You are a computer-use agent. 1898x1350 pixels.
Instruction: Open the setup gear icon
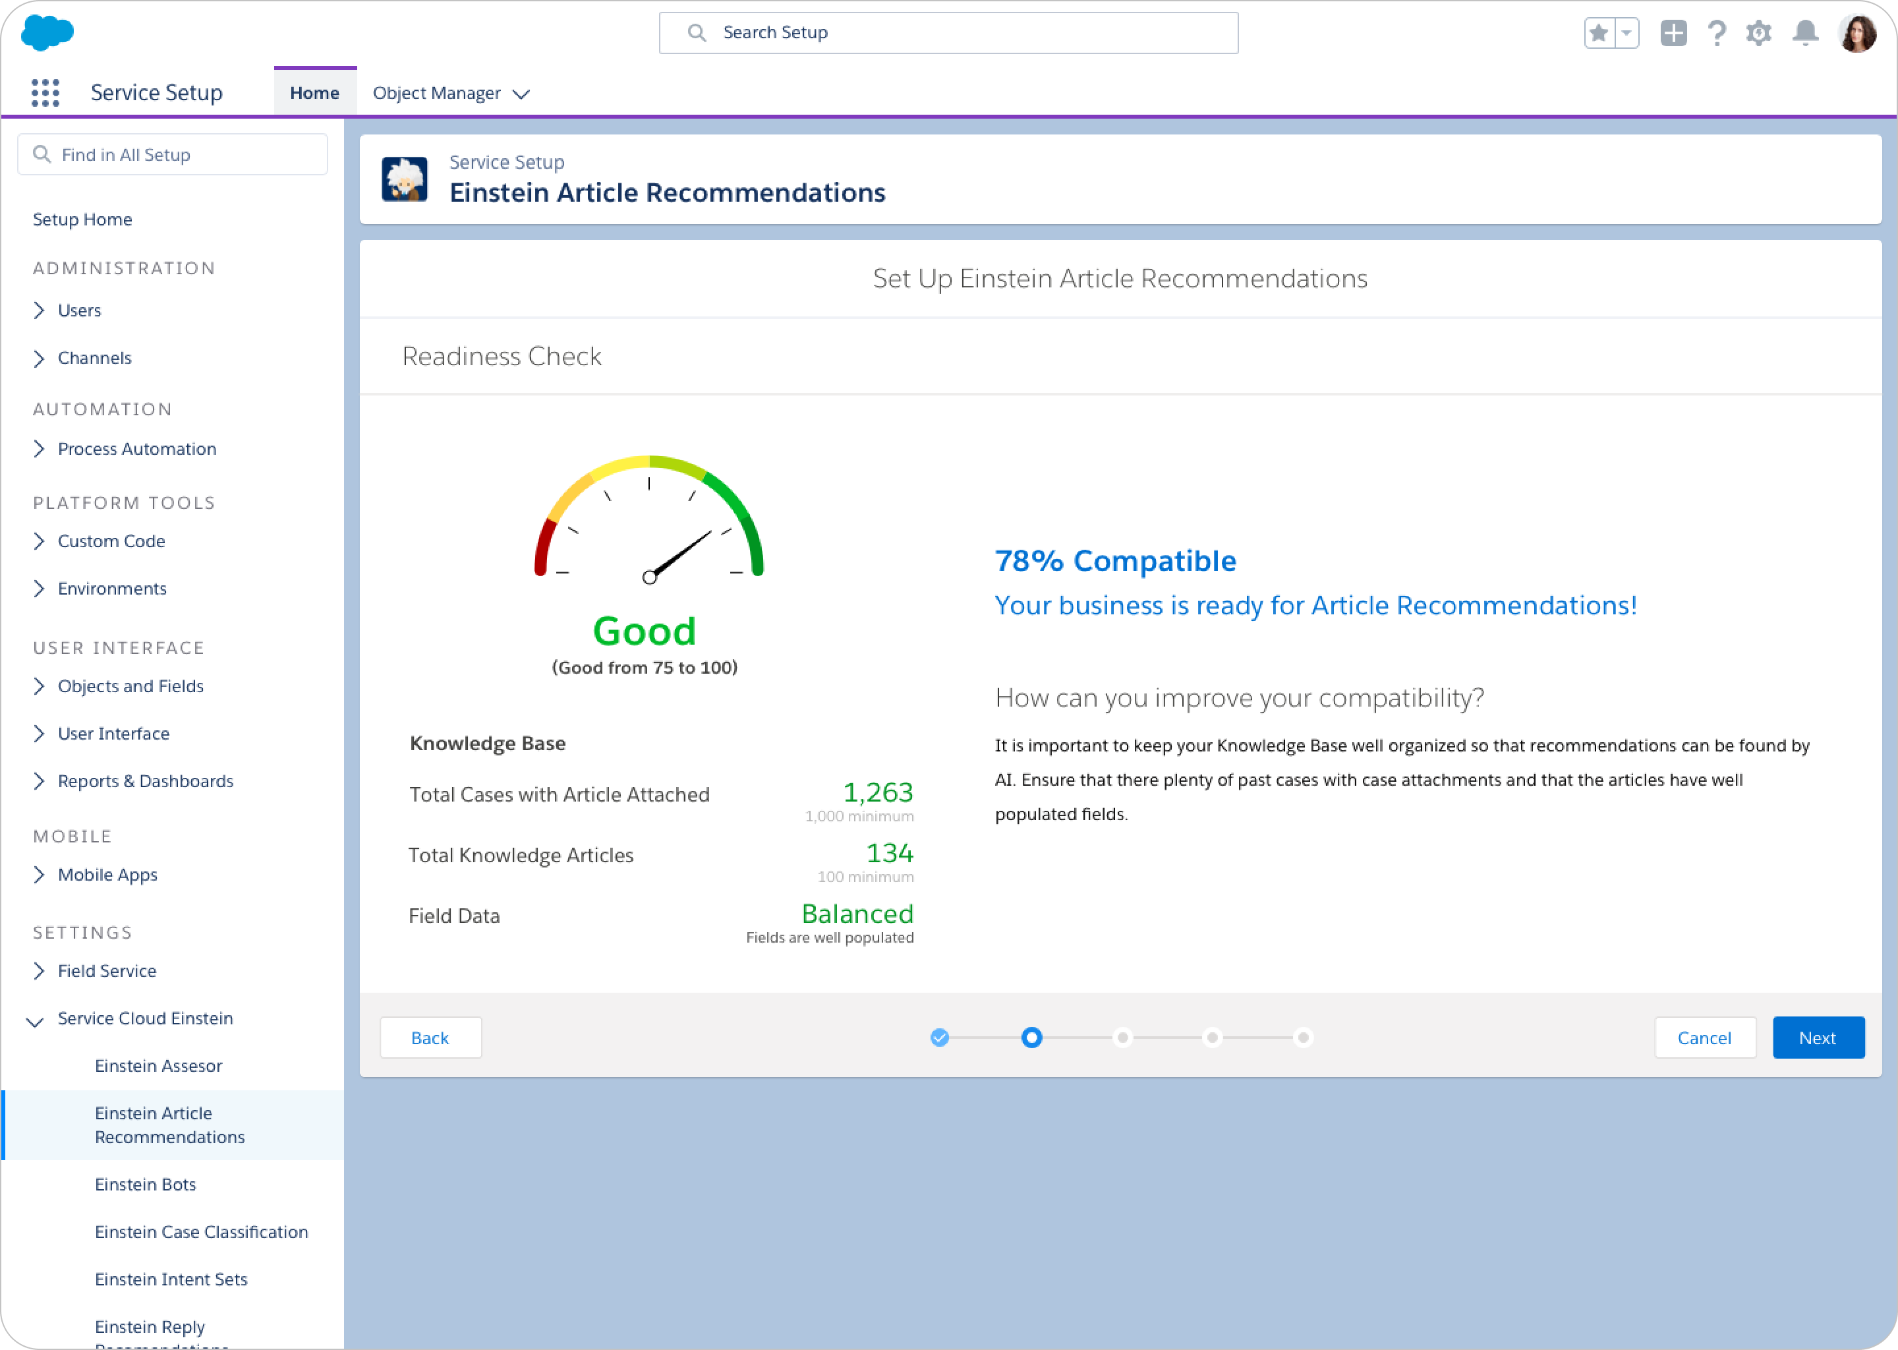(1758, 33)
